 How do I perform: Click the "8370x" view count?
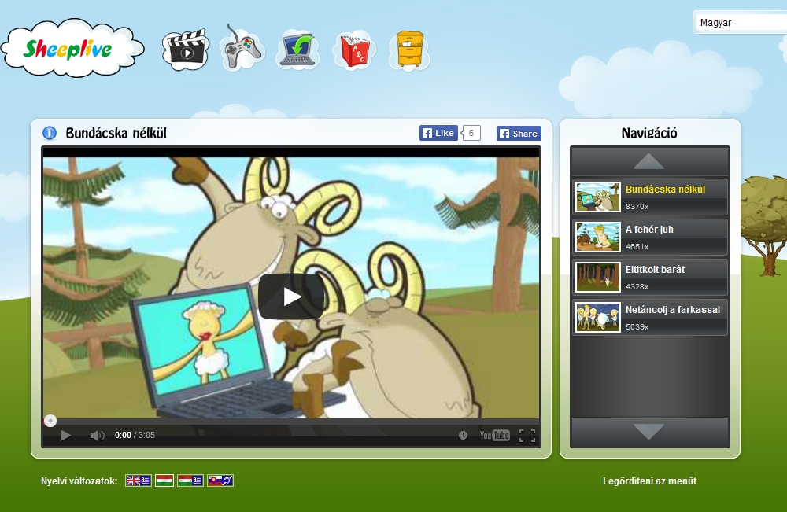point(637,207)
